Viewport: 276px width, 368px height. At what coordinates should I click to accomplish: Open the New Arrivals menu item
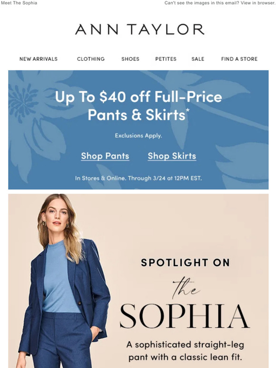(39, 59)
